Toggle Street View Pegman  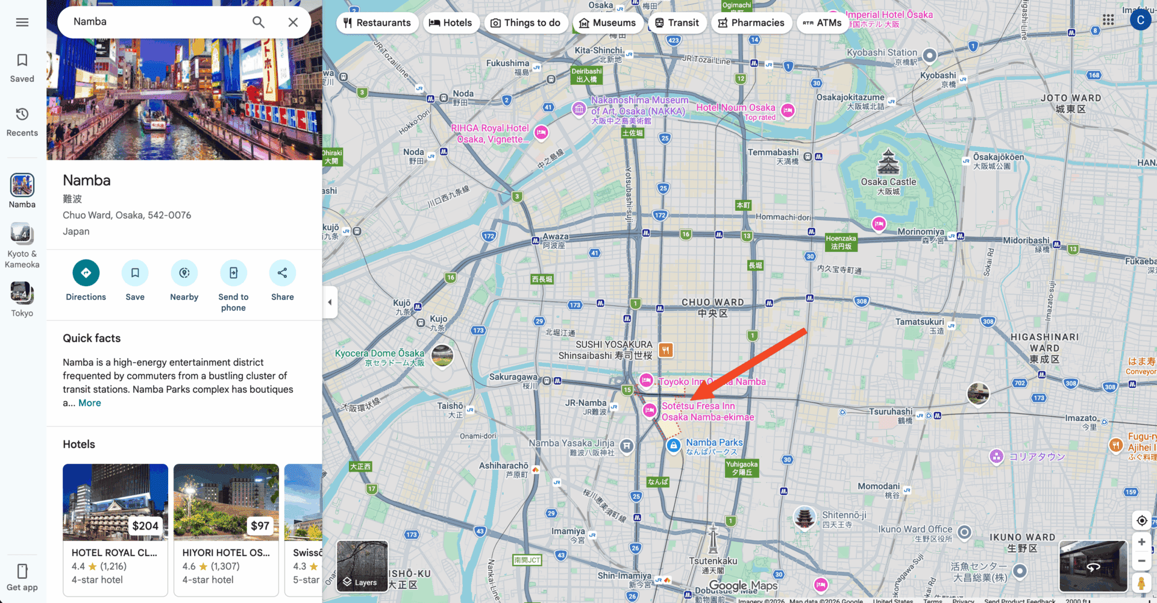[x=1141, y=583]
